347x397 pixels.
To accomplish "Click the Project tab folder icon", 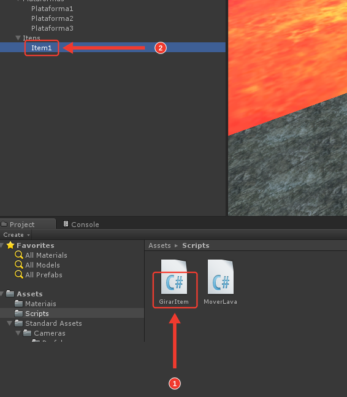I will [4, 224].
